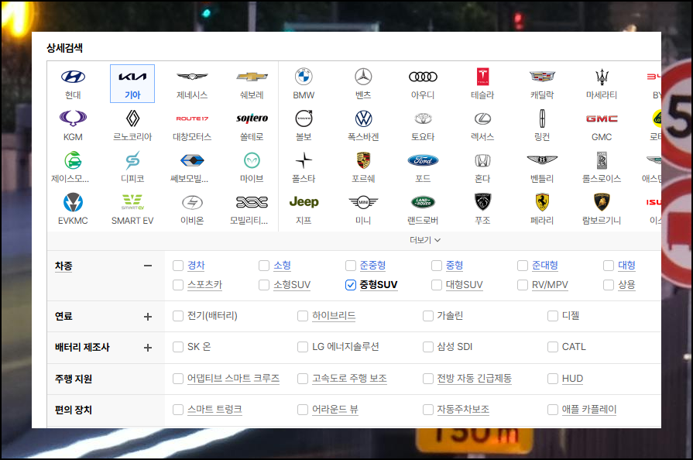Select the BMW brand logo
The width and height of the screenshot is (693, 460).
click(304, 77)
